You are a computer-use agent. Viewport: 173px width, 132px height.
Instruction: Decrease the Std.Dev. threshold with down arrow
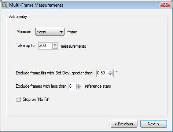point(110,74)
